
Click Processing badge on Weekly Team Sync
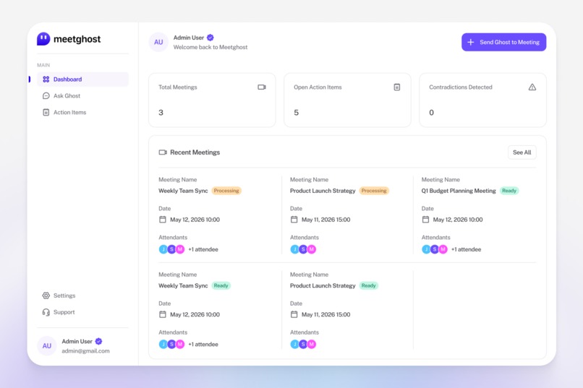pyautogui.click(x=226, y=191)
